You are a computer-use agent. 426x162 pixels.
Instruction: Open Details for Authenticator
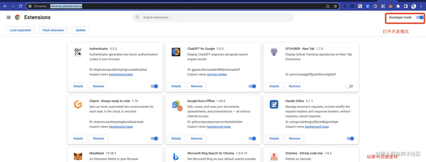(x=78, y=86)
